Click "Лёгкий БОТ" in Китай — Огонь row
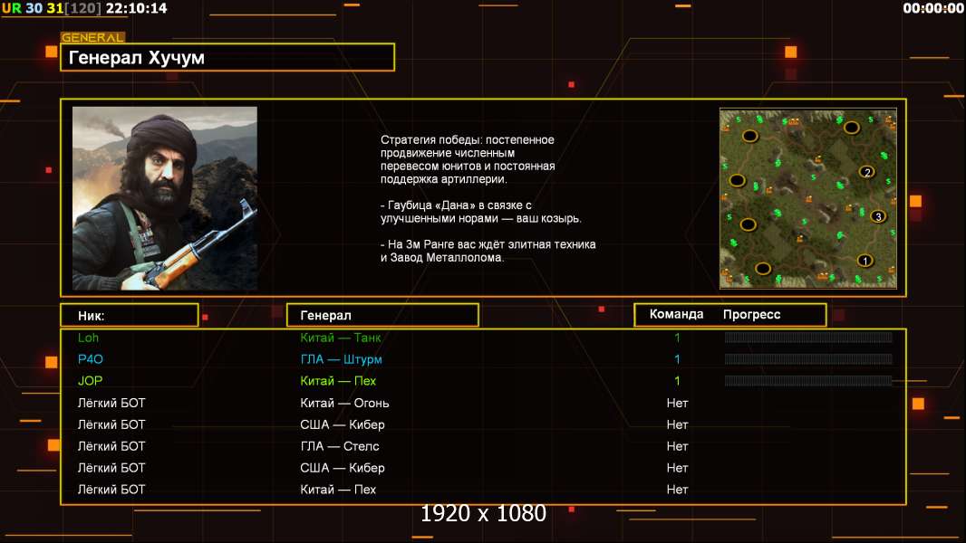966x543 pixels. 111,403
